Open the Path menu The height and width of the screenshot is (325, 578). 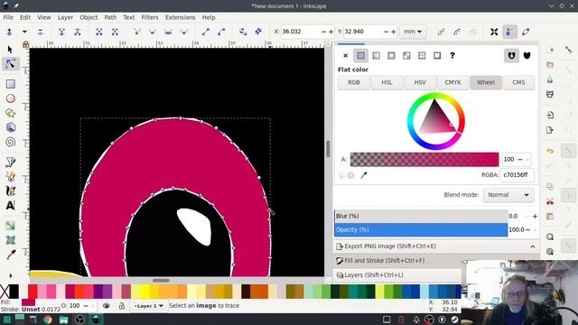point(110,17)
